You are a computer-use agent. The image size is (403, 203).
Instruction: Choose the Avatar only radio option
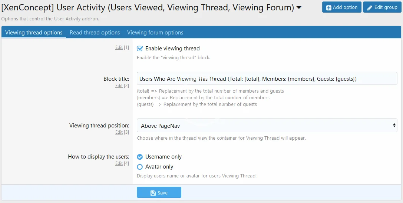(x=140, y=167)
